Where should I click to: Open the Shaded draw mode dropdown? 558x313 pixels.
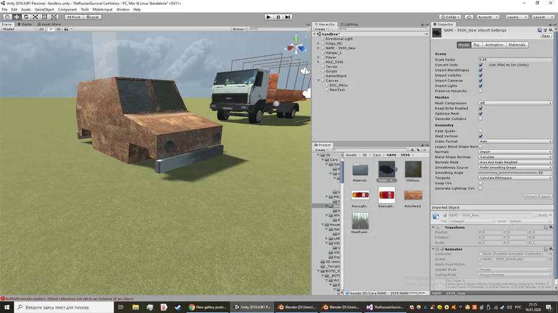click(19, 29)
